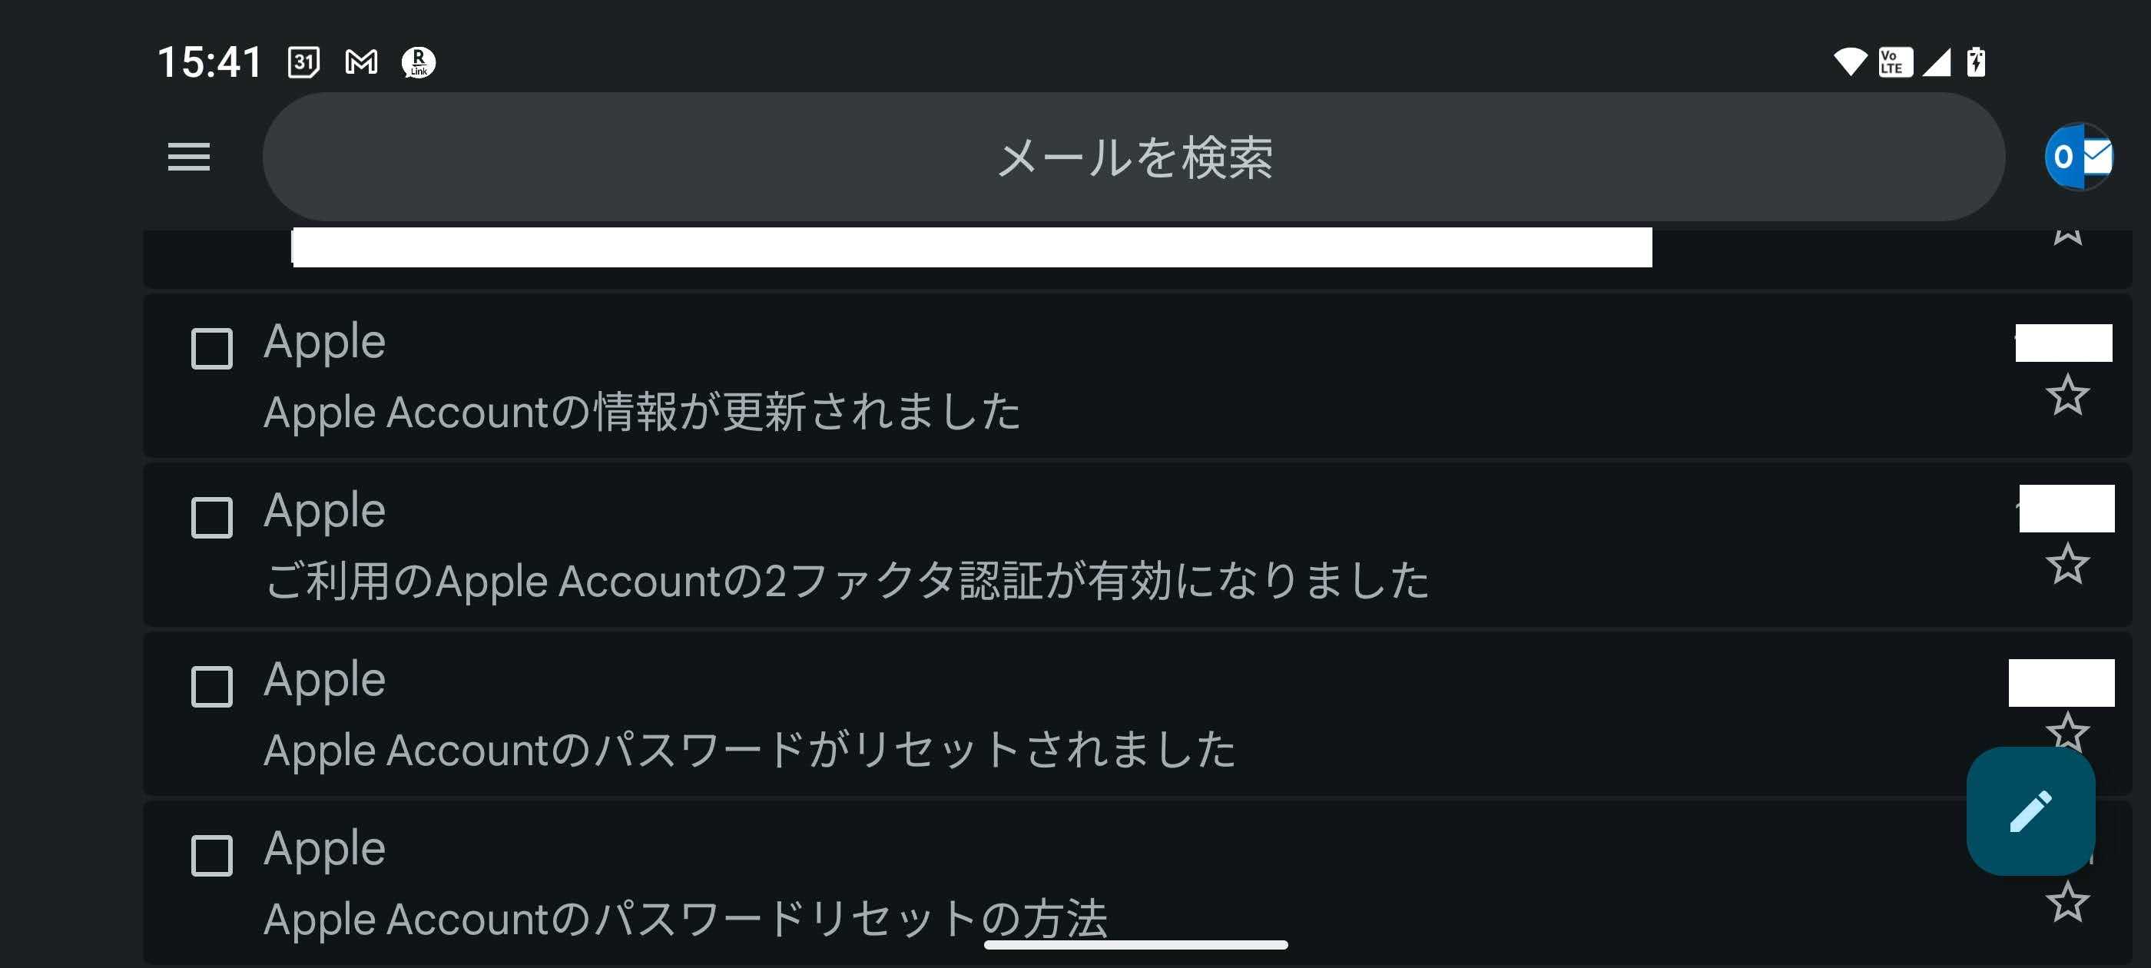Open email Apple Accountの情報が更新されました
This screenshot has width=2151, height=968.
(x=1002, y=377)
